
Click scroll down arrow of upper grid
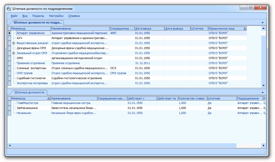click(x=263, y=85)
